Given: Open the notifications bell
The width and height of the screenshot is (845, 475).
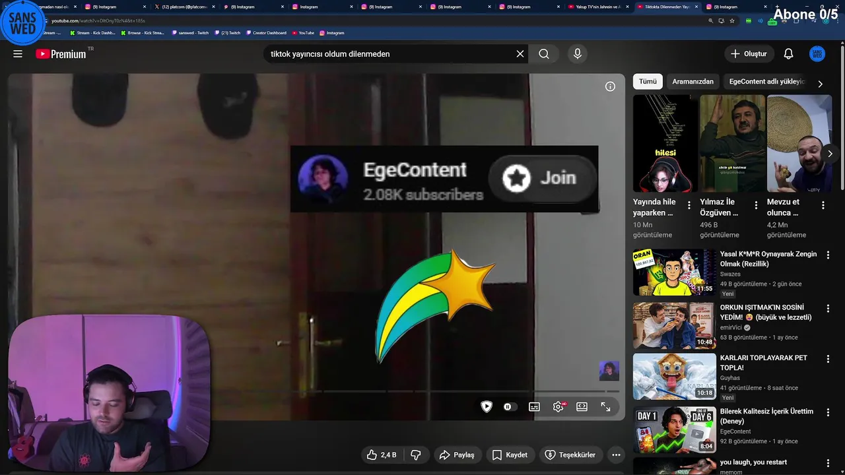Looking at the screenshot, I should coord(788,54).
